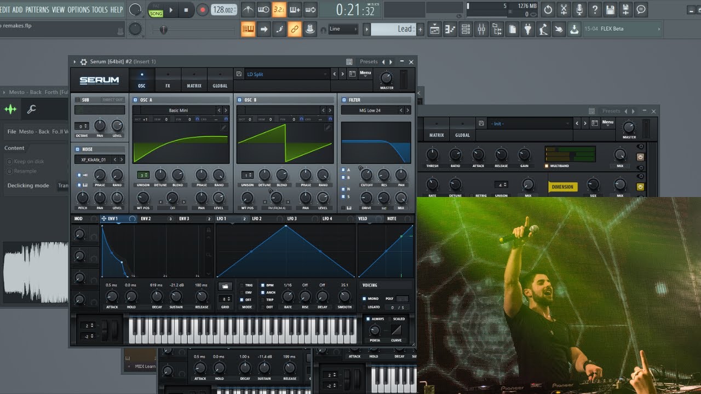Open the LD Split preset dropdown
Viewport: 701px width, 394px height.
pyautogui.click(x=287, y=74)
